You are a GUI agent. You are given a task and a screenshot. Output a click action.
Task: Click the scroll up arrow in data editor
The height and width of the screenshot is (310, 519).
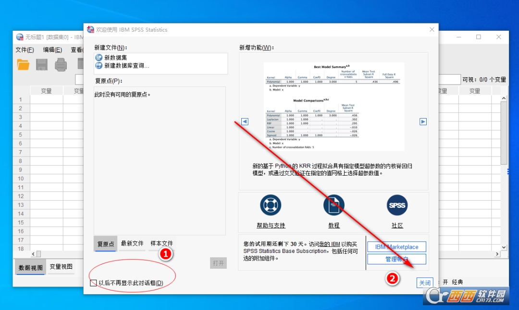click(x=504, y=98)
